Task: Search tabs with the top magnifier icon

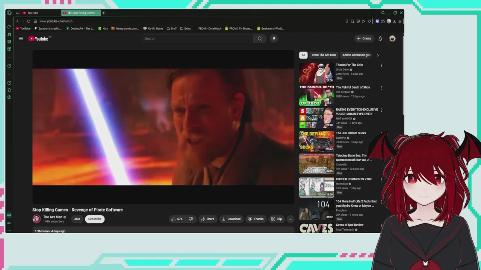Action: click(383, 13)
